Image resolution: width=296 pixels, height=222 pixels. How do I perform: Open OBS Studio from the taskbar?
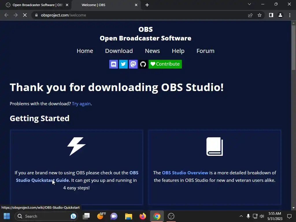point(171,216)
